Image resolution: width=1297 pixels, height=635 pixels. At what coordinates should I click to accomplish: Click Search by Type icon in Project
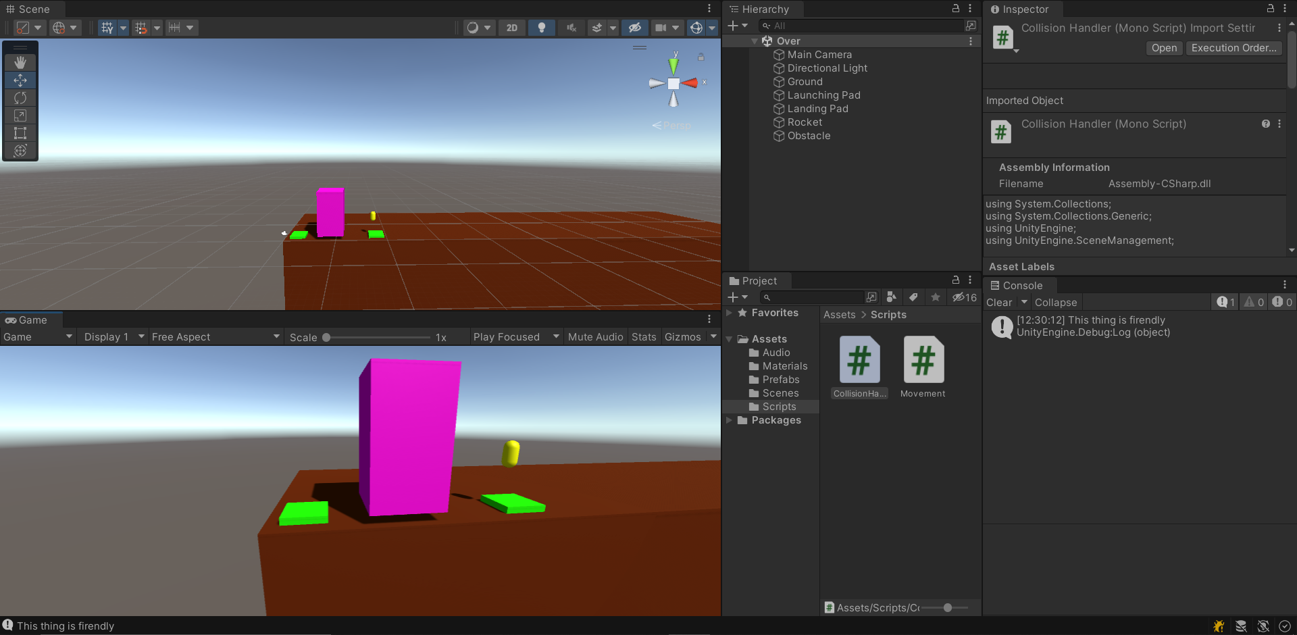[891, 297]
